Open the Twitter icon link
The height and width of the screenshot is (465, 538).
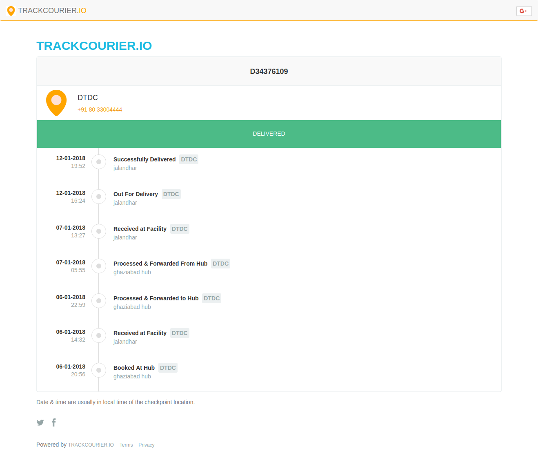(40, 423)
